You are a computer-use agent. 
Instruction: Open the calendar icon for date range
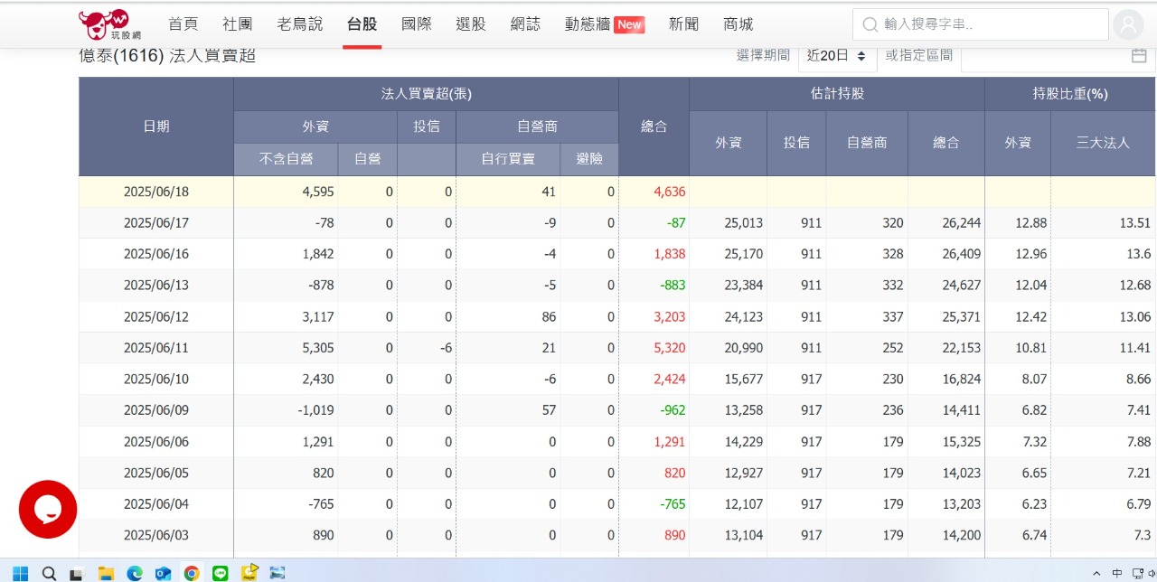pyautogui.click(x=1139, y=56)
